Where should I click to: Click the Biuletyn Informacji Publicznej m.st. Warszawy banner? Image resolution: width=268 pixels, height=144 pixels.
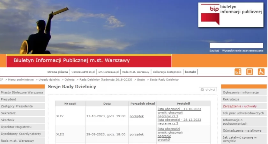[89, 61]
